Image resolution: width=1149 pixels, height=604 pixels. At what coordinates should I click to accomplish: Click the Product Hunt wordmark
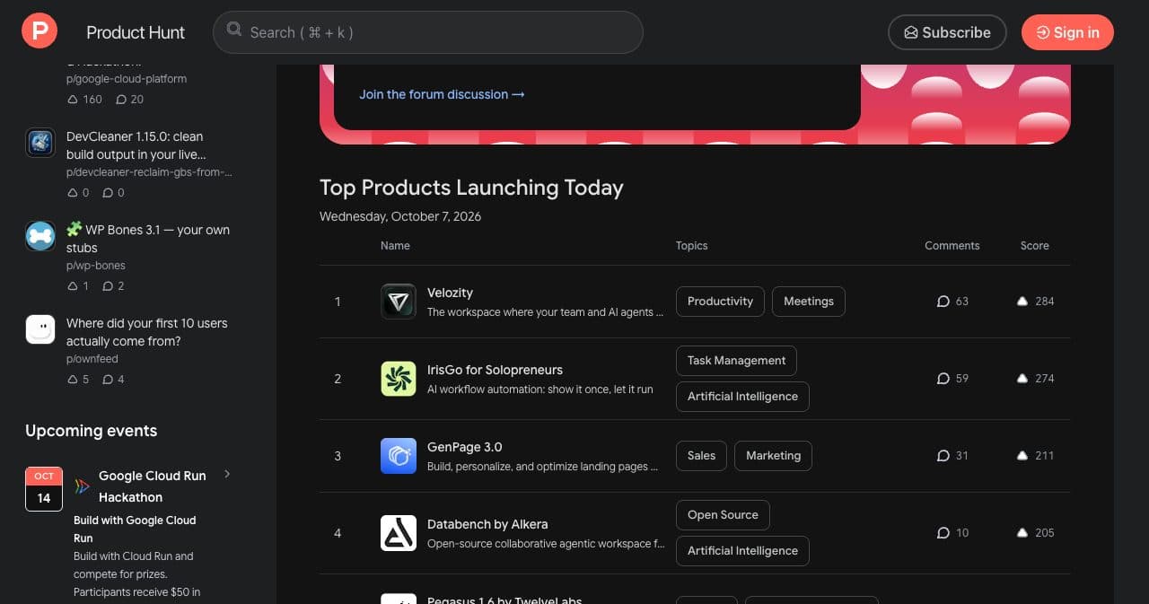[x=136, y=32]
